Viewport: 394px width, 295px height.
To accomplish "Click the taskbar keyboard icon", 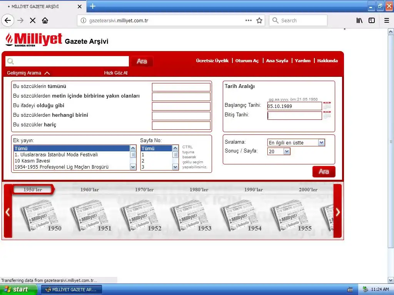I will (x=350, y=290).
